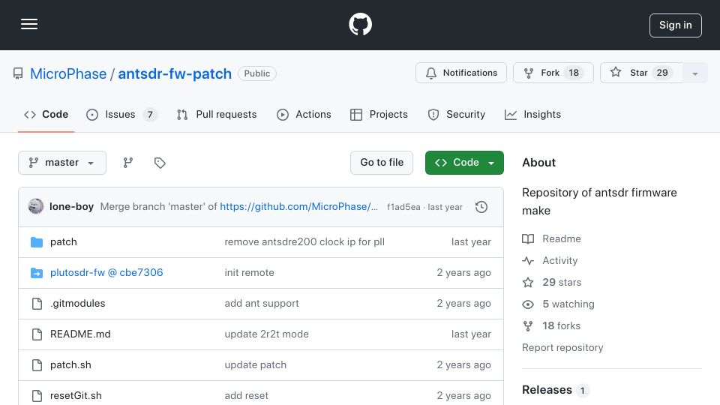
Task: Click the Public visibility badge
Action: [257, 73]
